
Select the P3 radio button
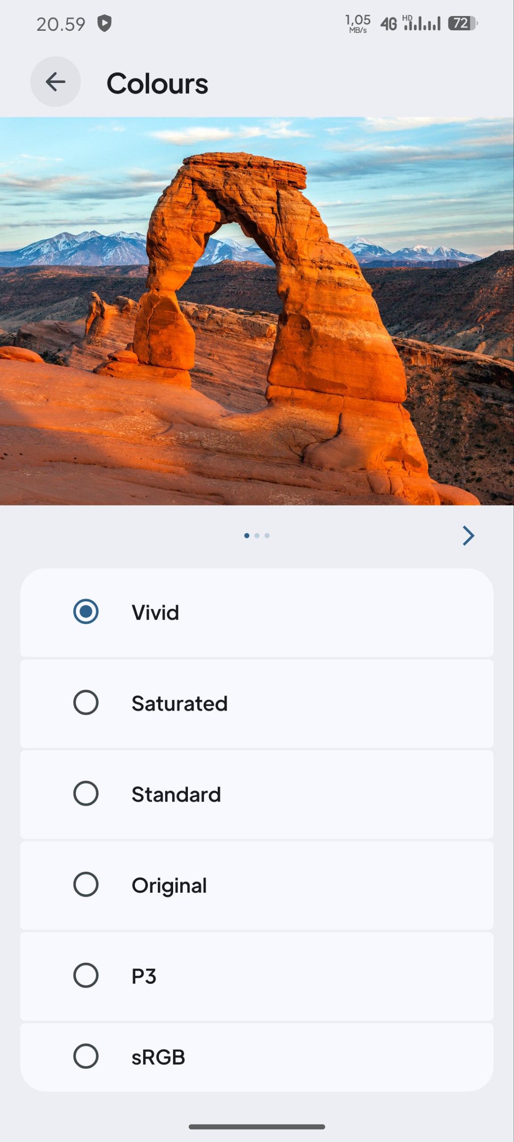click(x=86, y=976)
